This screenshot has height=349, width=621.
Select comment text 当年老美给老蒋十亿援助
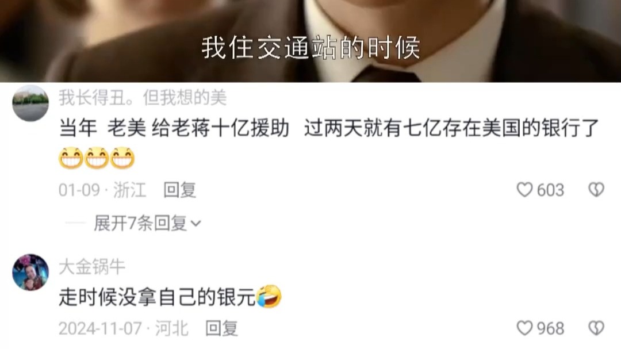(174, 128)
